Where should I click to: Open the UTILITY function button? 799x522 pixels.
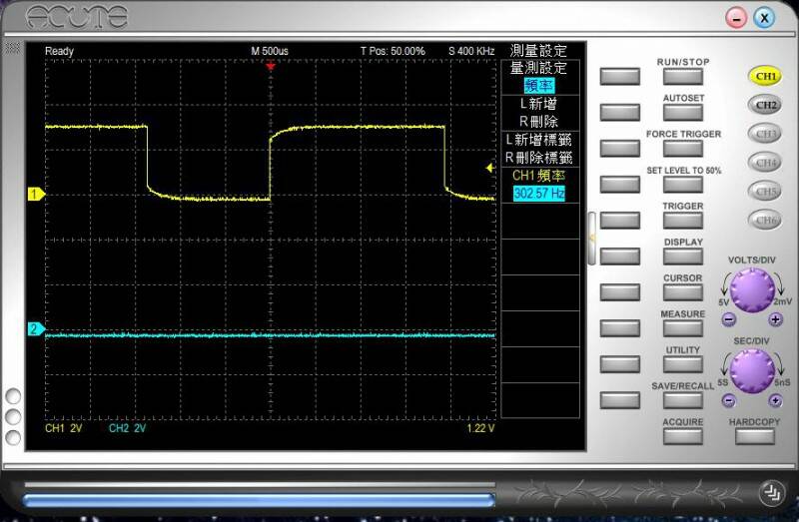(683, 364)
